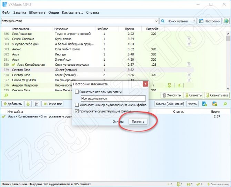The height and width of the screenshot is (187, 231).
Task: Click the magnifier icon in Поиск музыки
Action: coord(163,21)
